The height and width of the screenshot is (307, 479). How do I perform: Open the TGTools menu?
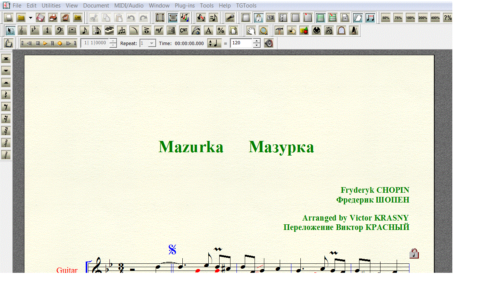click(246, 6)
